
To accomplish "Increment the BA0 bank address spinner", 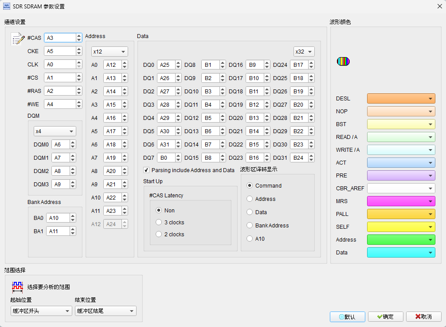I will coord(73,216).
